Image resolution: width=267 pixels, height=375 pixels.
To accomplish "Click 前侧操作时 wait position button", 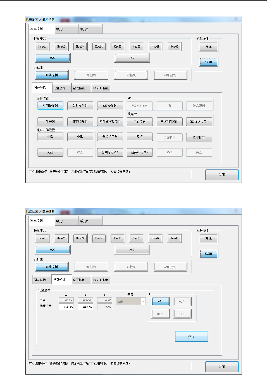I will (50, 106).
